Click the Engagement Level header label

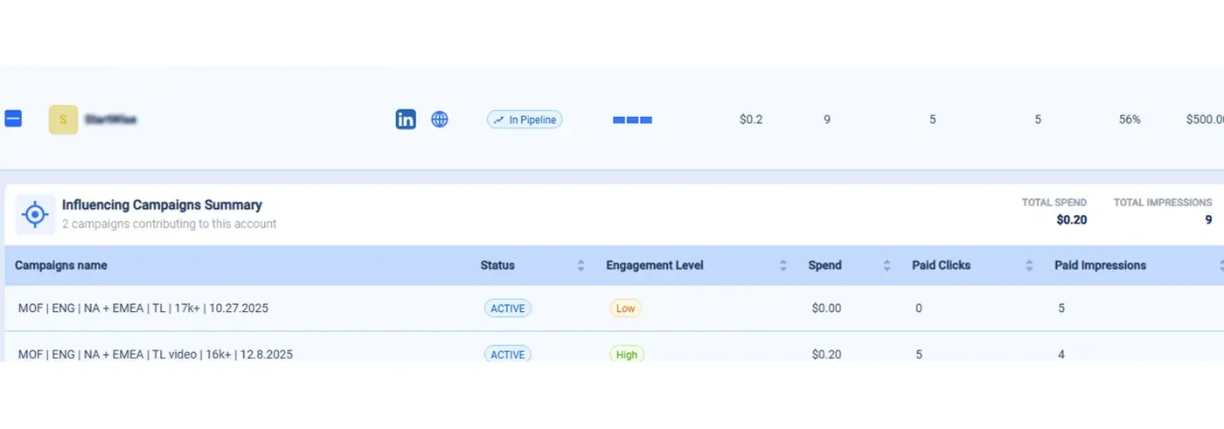[x=655, y=266]
